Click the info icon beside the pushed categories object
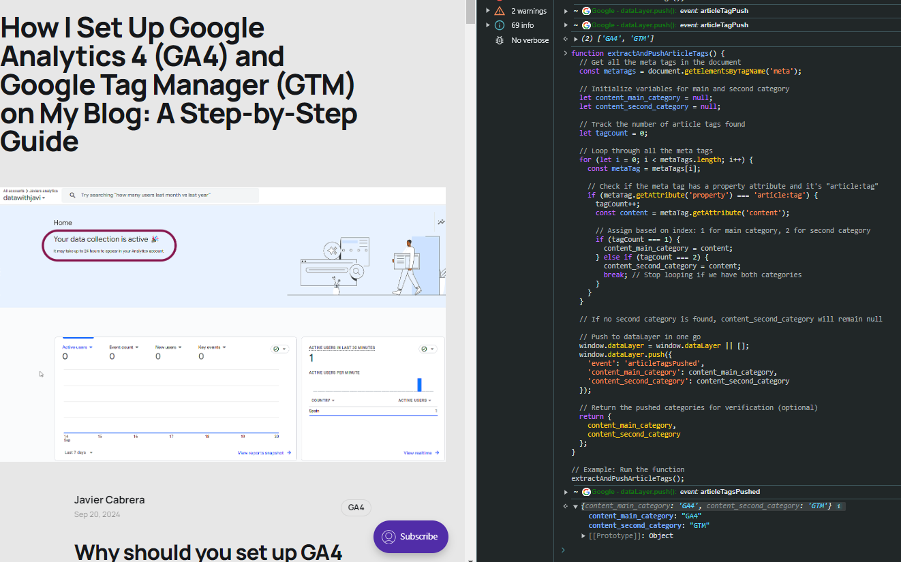 [x=839, y=506]
